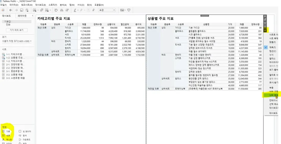Click the Pin fix axis icon
The width and height of the screenshot is (281, 144).
click(93, 10)
